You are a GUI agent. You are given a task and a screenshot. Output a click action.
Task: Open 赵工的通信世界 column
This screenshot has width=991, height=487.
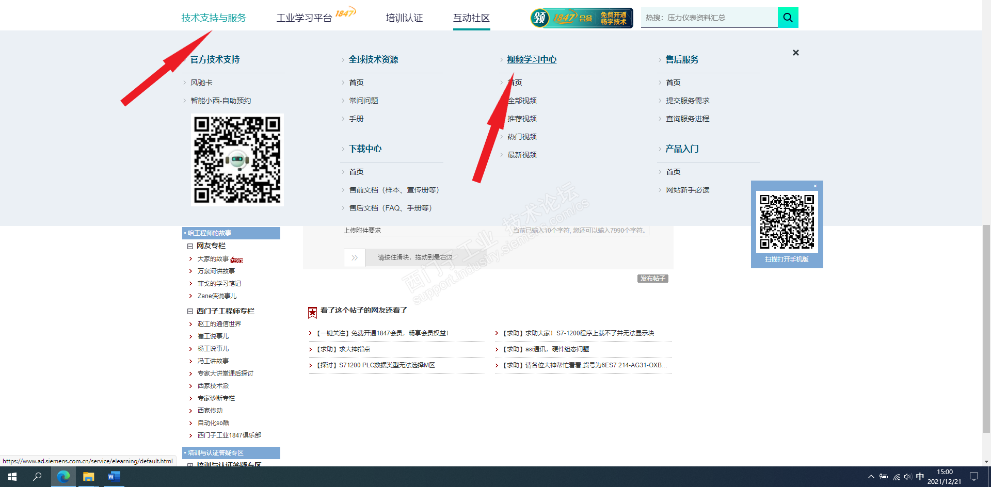[219, 324]
